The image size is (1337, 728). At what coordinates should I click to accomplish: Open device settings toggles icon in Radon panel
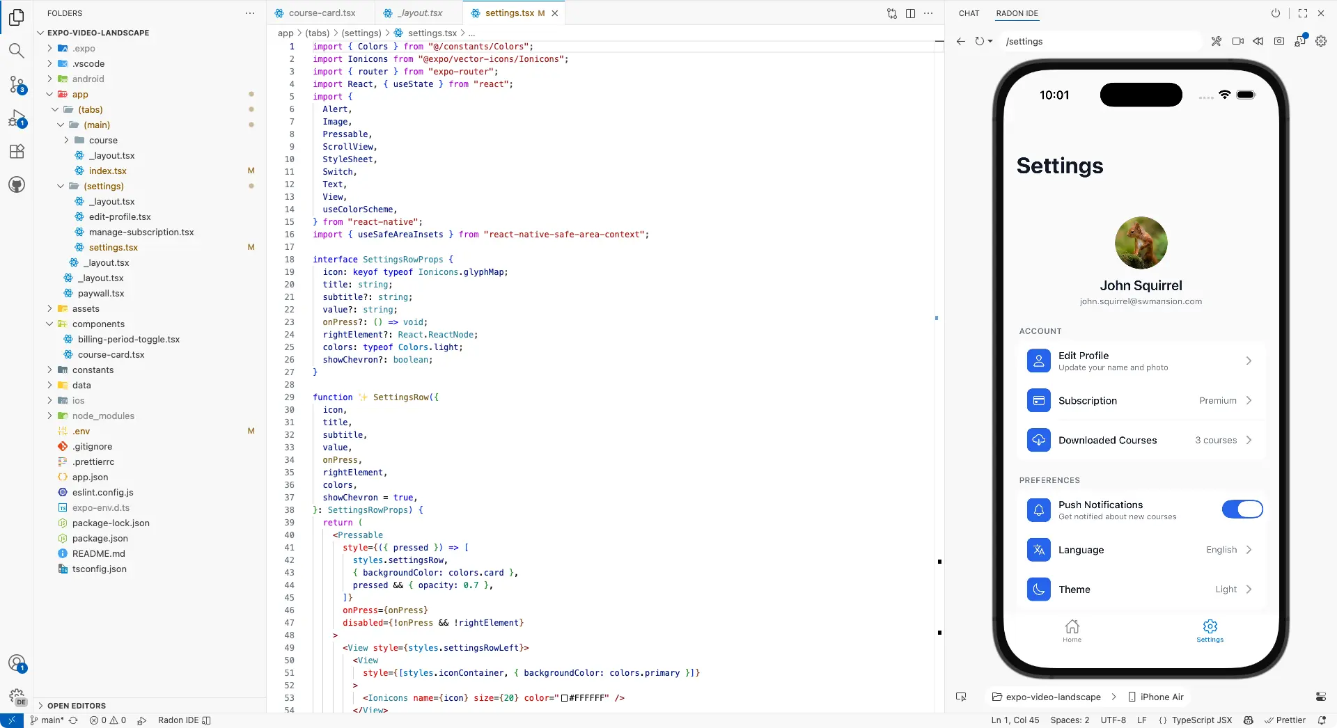1320,697
